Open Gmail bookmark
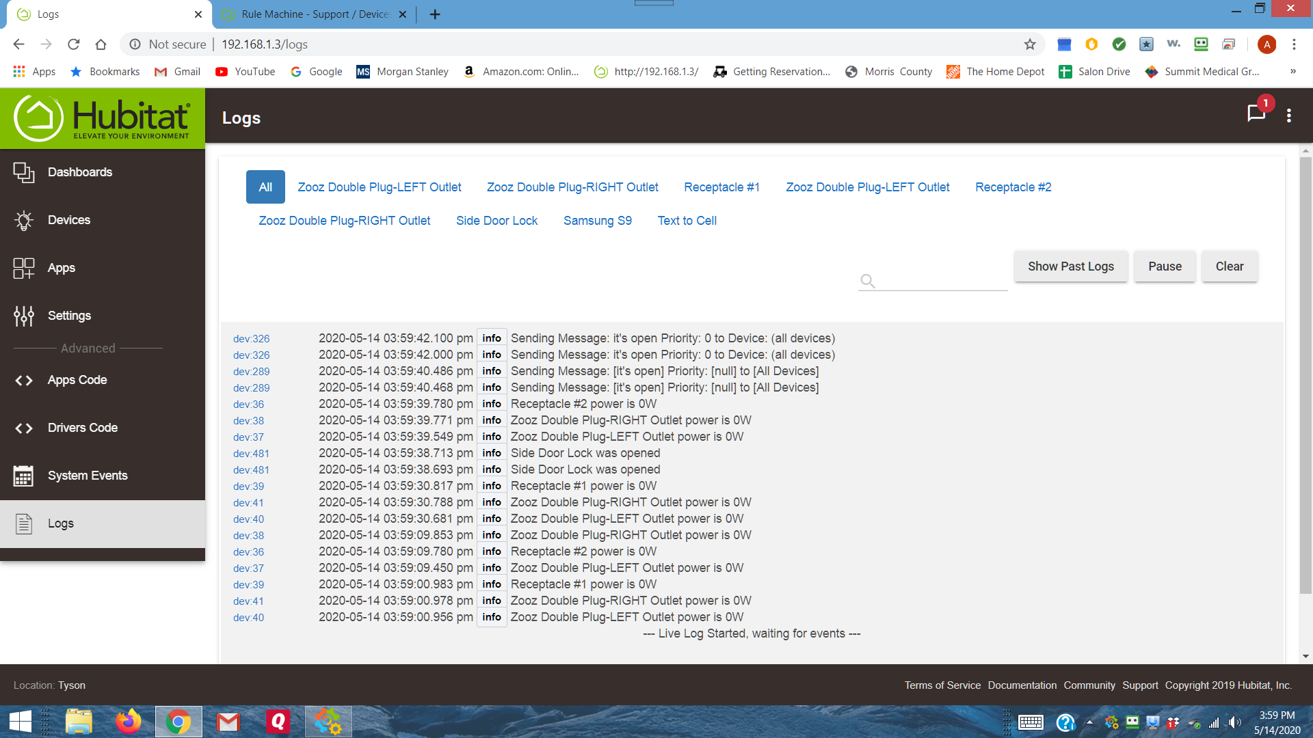Screen dimensions: 1313x738 click(x=177, y=72)
